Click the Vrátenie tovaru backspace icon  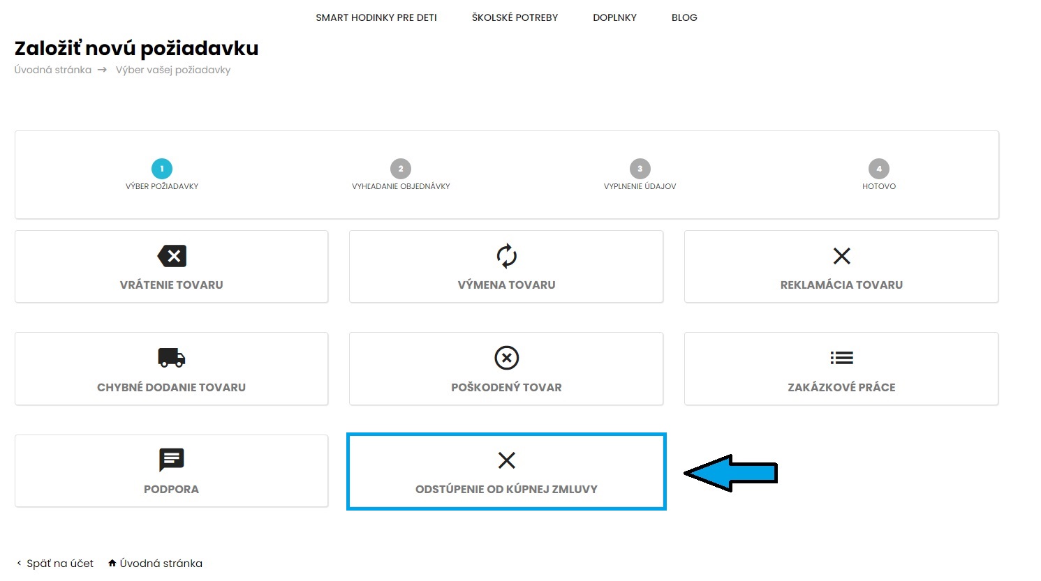[x=172, y=256]
